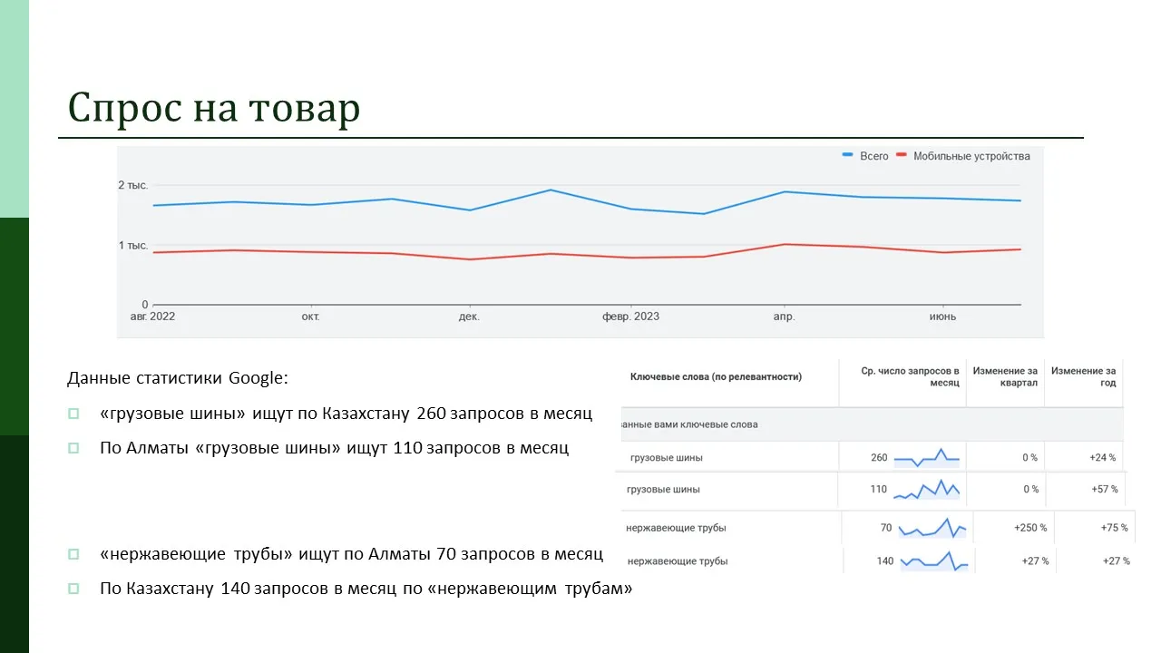The width and height of the screenshot is (1161, 653).
Task: Click the 'февр. 2023' axis label
Action: [630, 317]
